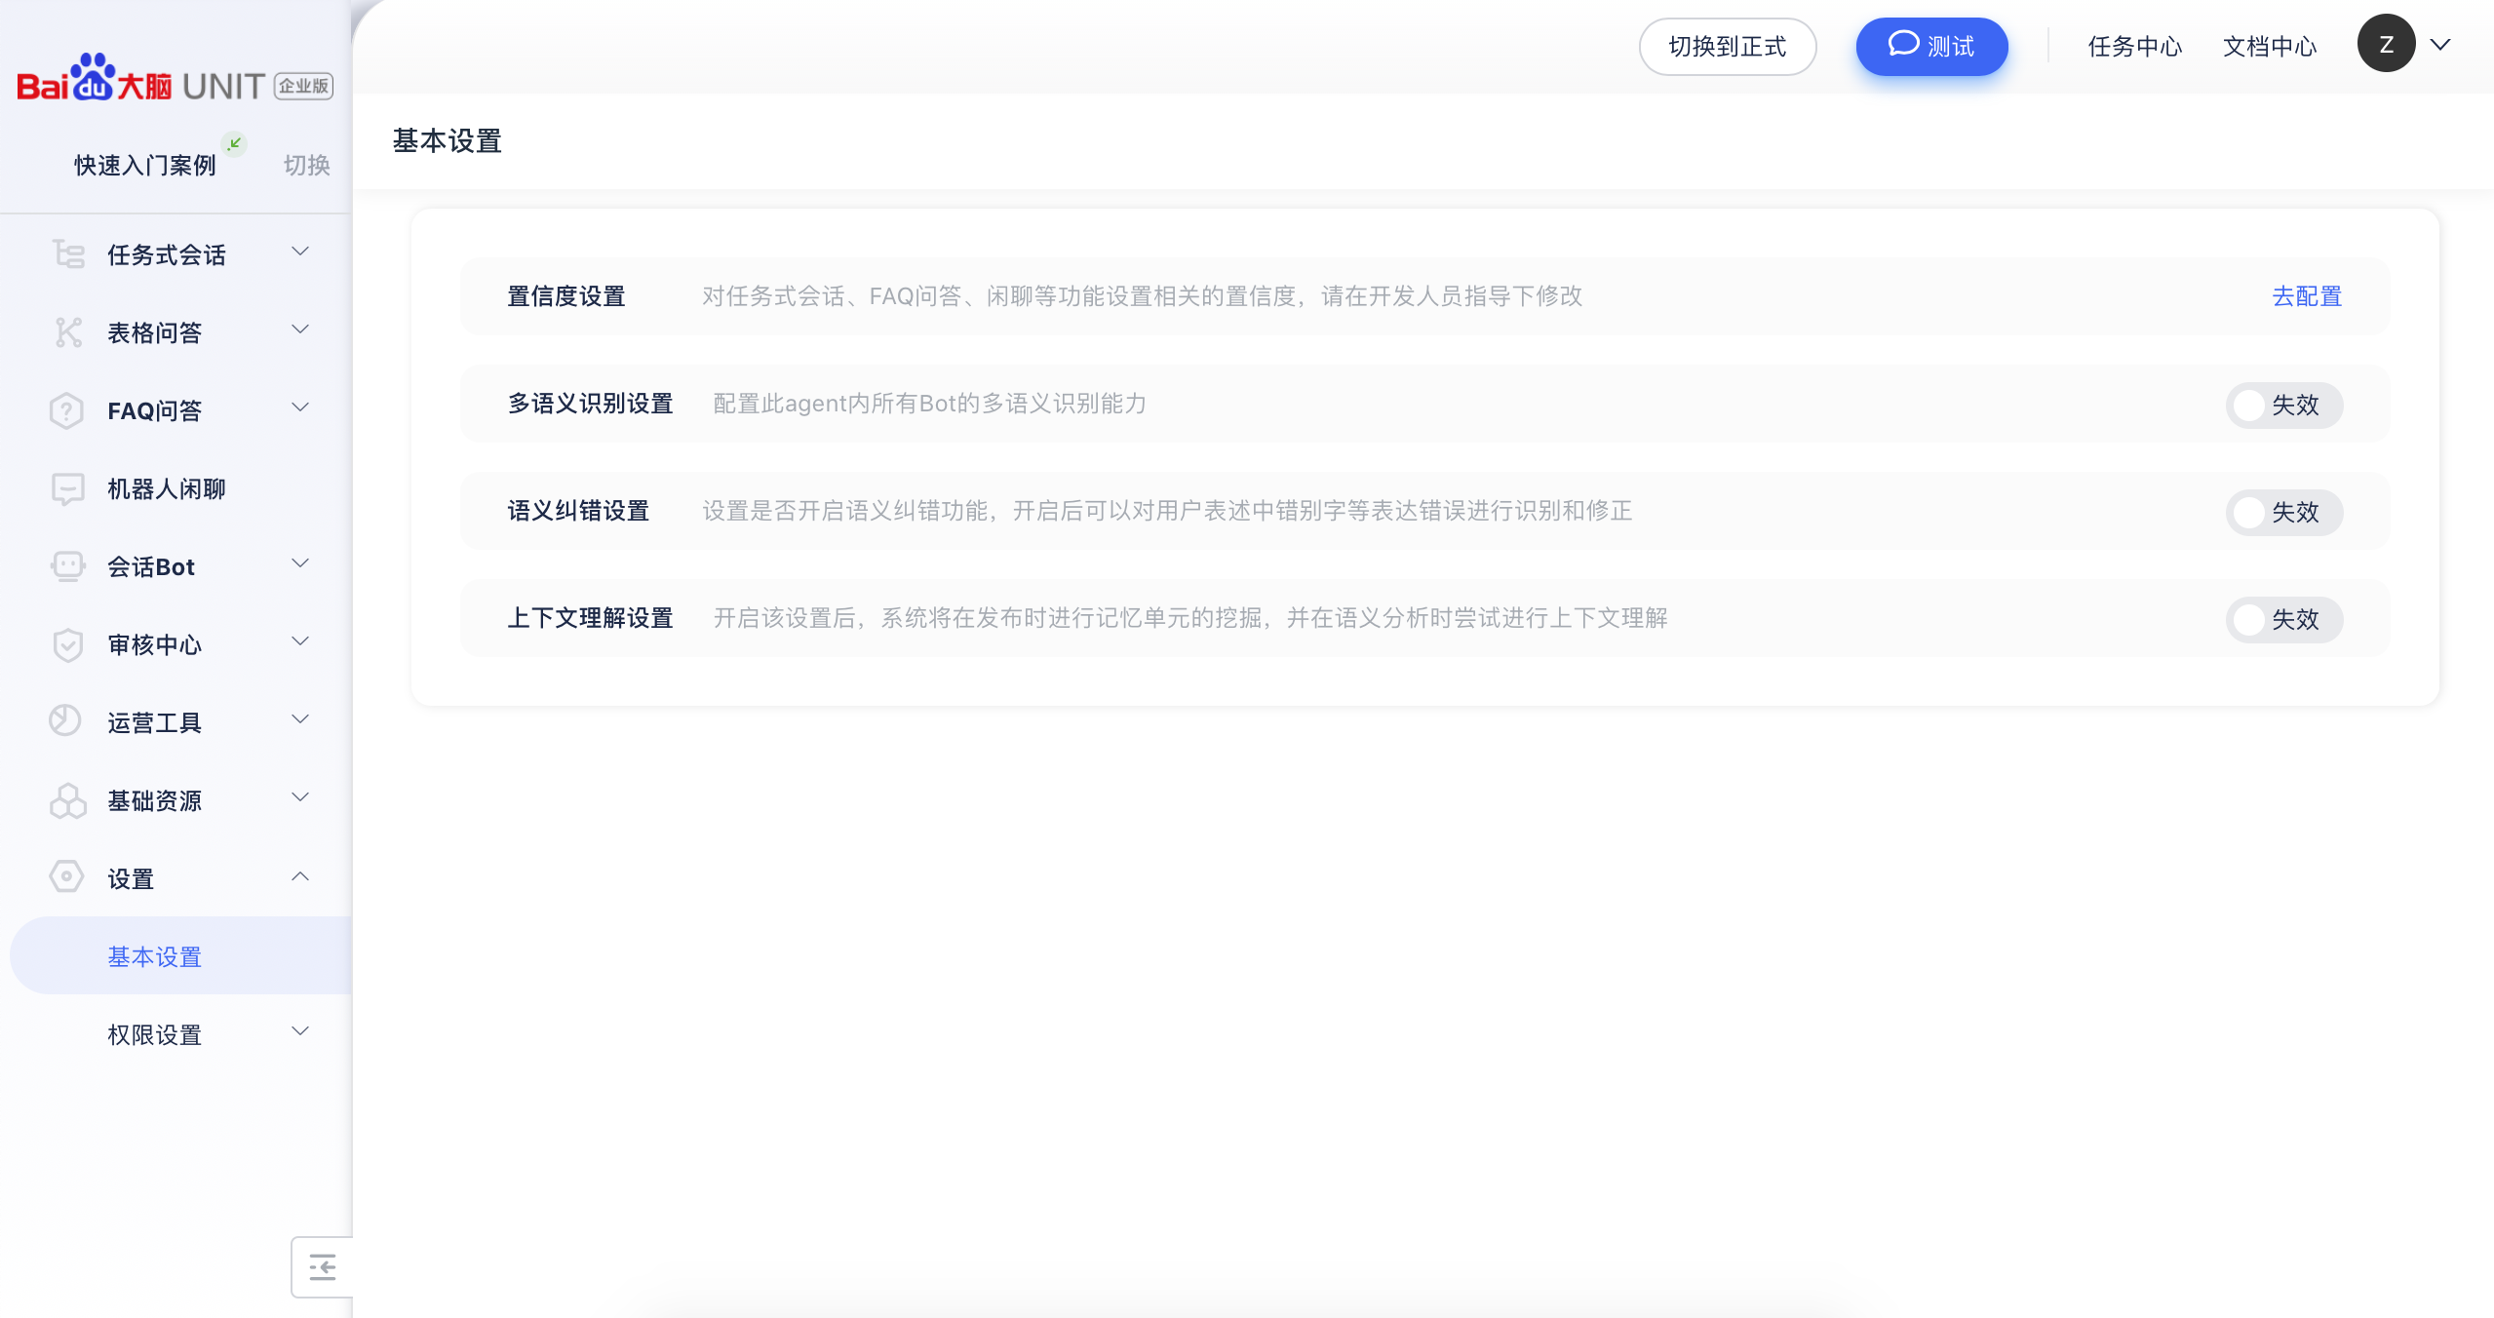Click the 去配置 link for 置信度设置

point(2307,296)
